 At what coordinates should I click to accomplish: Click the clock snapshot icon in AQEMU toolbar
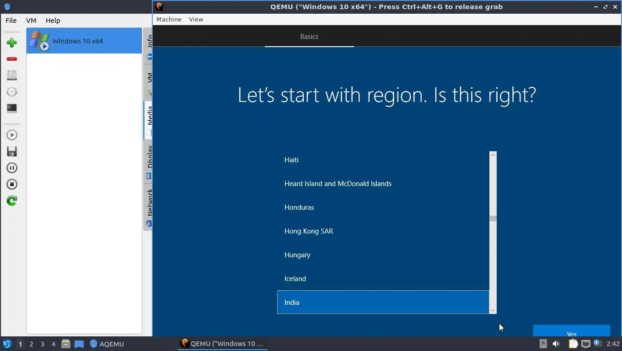(12, 92)
